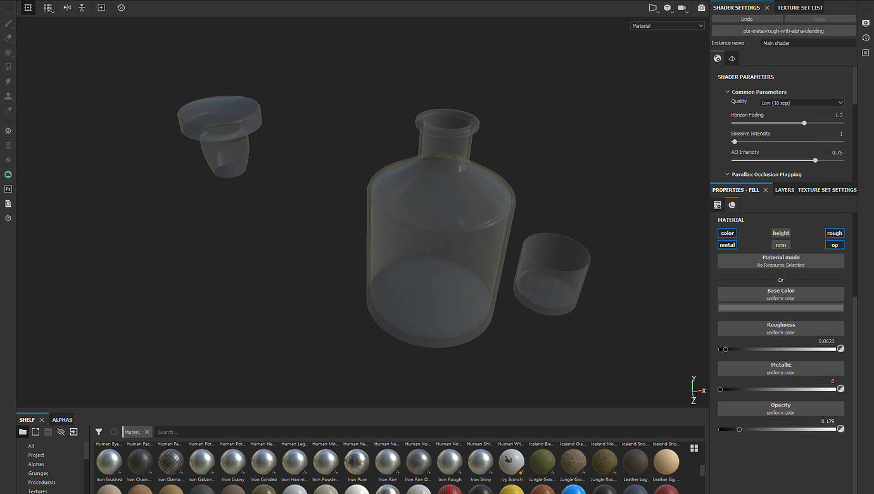Toggle the height channel
Screen dimensions: 874x494
(781, 233)
